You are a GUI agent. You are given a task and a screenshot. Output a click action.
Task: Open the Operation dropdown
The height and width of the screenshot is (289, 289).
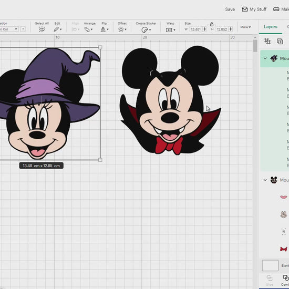[x=9, y=29]
